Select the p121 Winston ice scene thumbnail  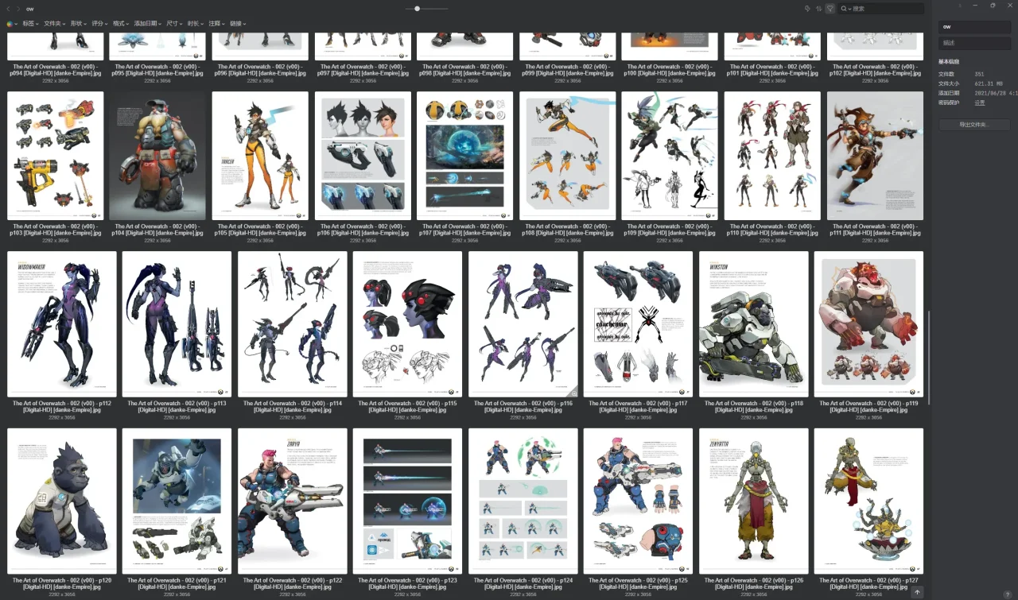pyautogui.click(x=177, y=501)
